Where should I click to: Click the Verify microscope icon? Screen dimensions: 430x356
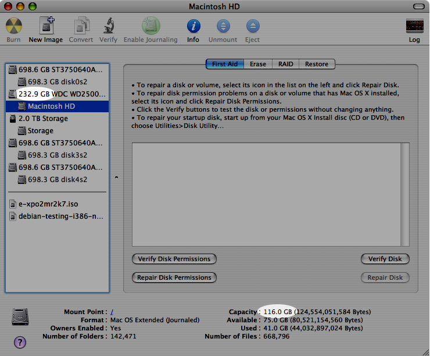tap(109, 26)
